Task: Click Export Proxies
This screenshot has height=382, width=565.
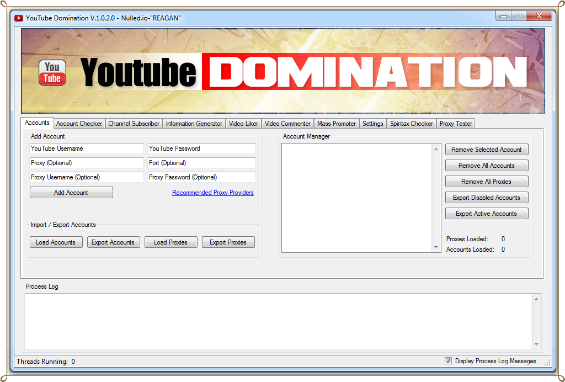Action: coord(228,242)
